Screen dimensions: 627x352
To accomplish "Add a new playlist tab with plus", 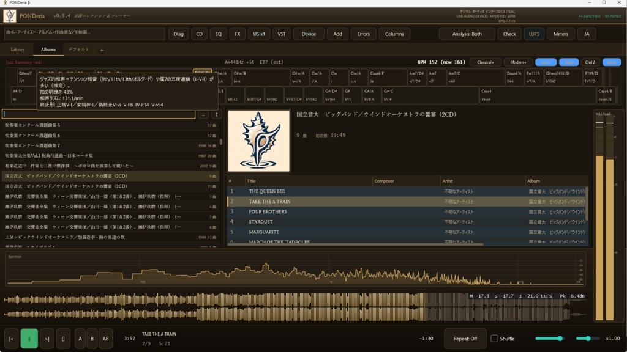I will (x=102, y=50).
